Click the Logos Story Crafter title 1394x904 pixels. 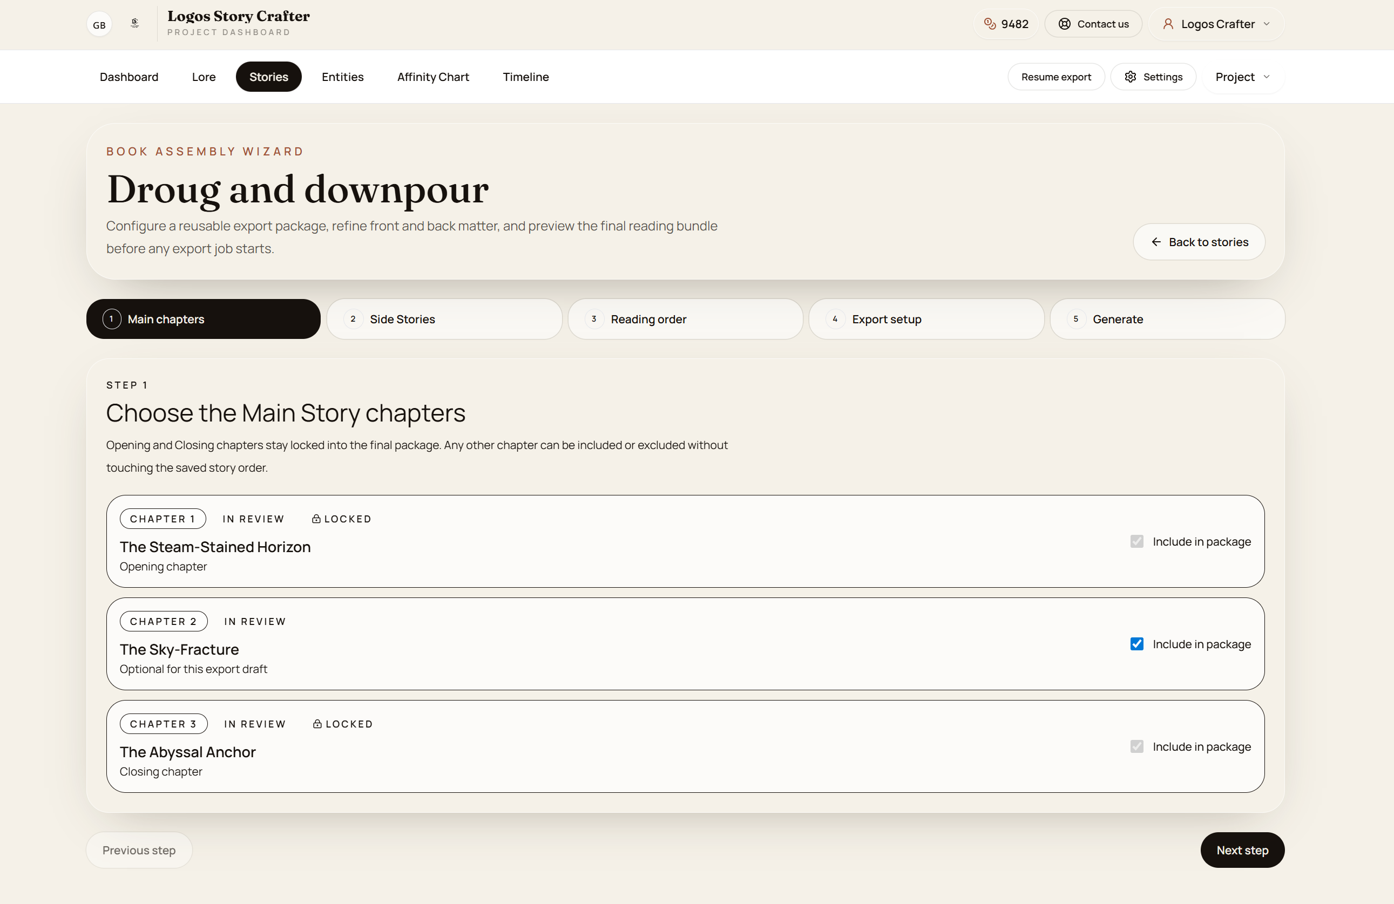pyautogui.click(x=239, y=16)
